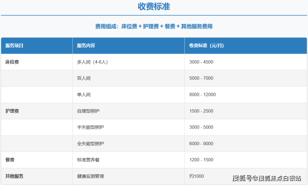
Task: Click the 3000 - 4500 price cell
Action: (x=201, y=62)
